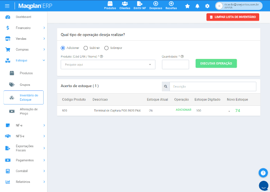Open Produtos under Estoque
The width and height of the screenshot is (270, 192).
[26, 73]
